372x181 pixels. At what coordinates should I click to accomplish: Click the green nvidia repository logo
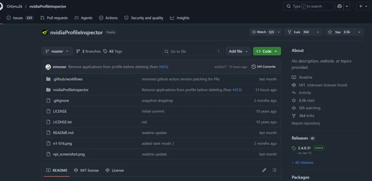45,32
